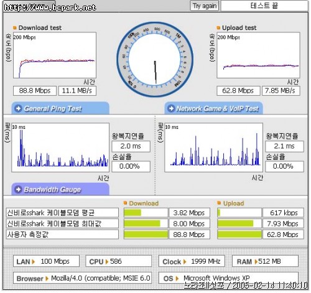Image resolution: width=311 pixels, height=293 pixels.
Task: Click the 617 kbps upload progress bar
Action: pyautogui.click(x=239, y=213)
